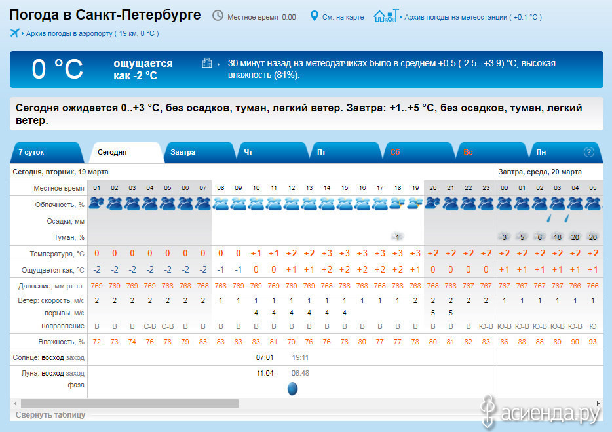Click the map pin icon
Viewport: 612px width, 432px height.
pyautogui.click(x=314, y=16)
